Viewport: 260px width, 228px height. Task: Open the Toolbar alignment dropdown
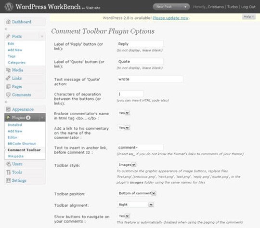135,204
